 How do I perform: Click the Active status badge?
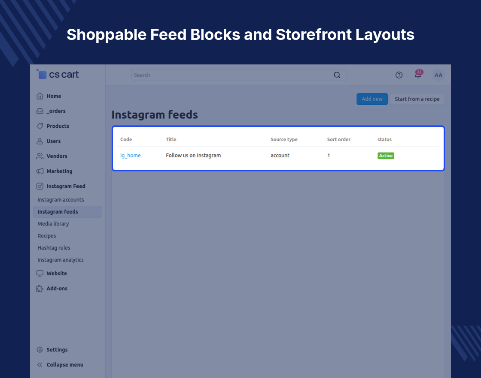point(386,155)
